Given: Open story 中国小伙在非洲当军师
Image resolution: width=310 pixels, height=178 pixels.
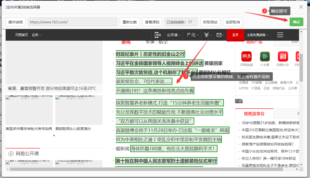Looking at the screenshot, I should click(270, 151).
